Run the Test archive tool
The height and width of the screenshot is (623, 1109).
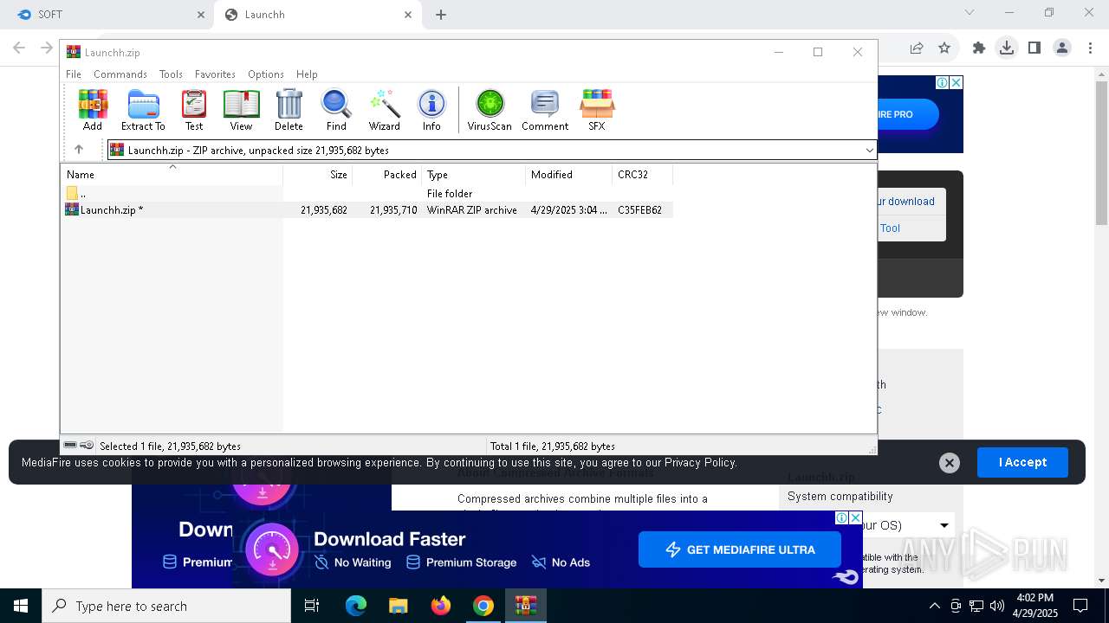point(194,110)
